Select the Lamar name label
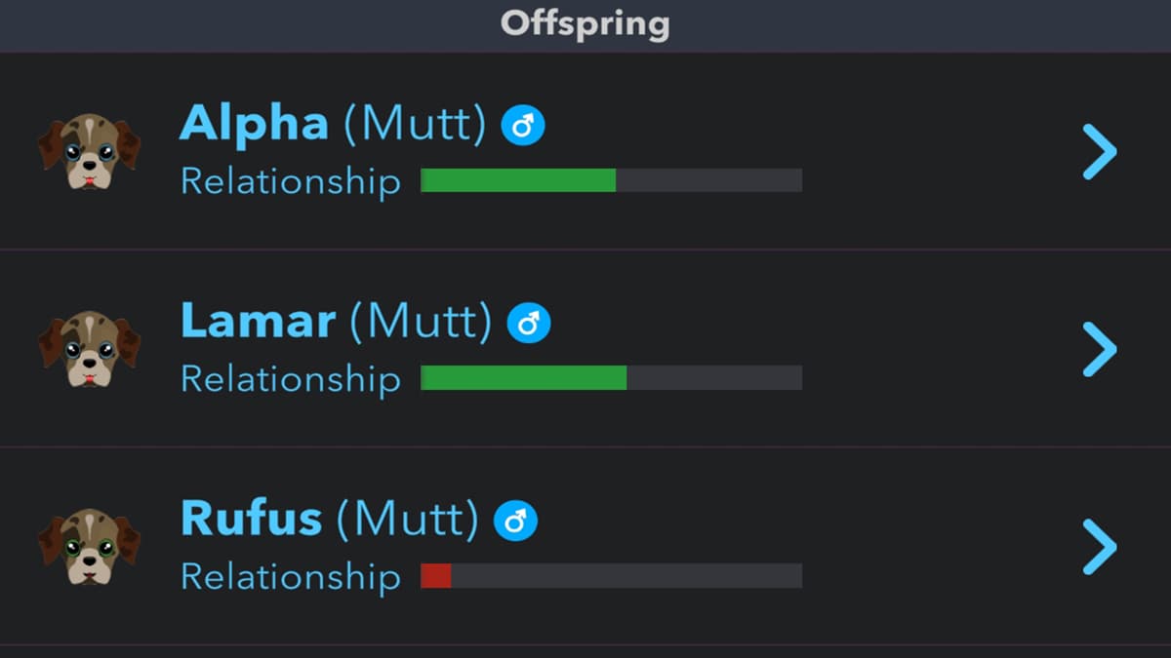This screenshot has height=658, width=1171. [x=258, y=321]
